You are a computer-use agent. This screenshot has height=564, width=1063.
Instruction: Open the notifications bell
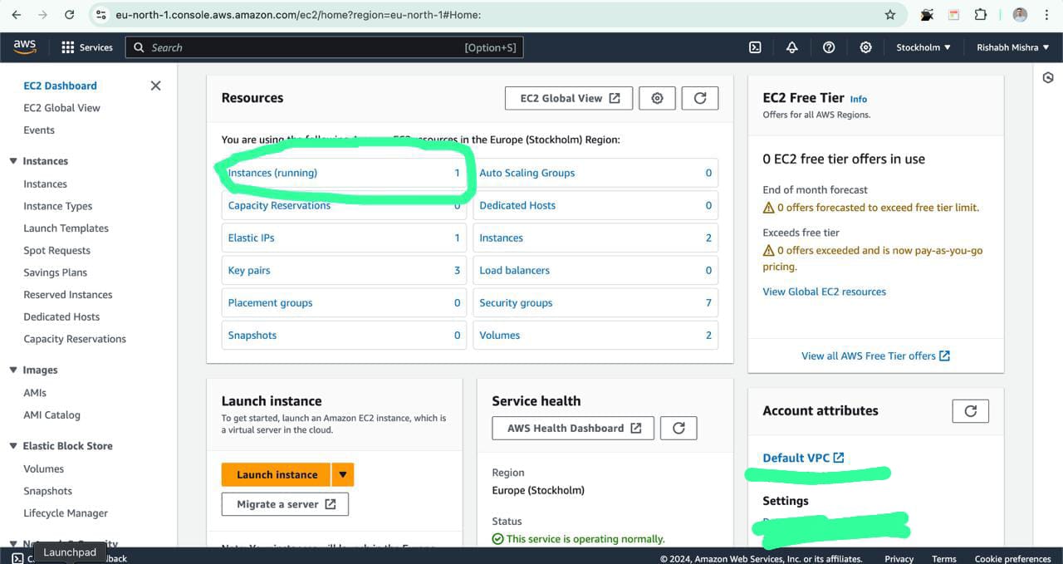tap(791, 47)
